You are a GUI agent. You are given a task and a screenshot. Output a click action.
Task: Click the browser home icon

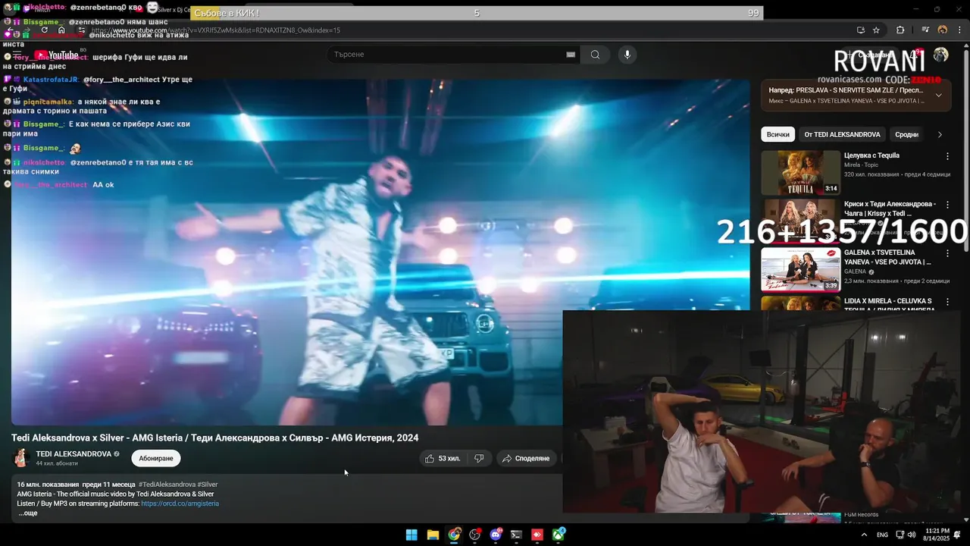click(61, 30)
